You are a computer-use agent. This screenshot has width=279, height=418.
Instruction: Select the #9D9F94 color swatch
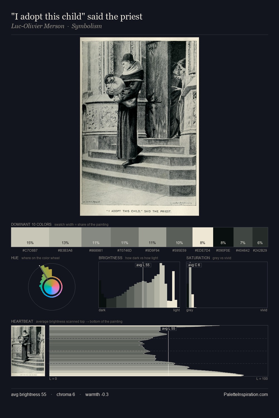click(152, 237)
